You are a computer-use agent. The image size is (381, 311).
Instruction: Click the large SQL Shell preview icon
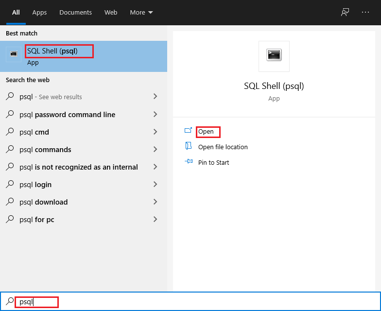(x=274, y=56)
